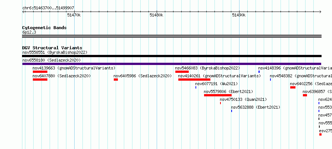
Task: Click the 51480k ruler tick label
Action: pos(156,15)
